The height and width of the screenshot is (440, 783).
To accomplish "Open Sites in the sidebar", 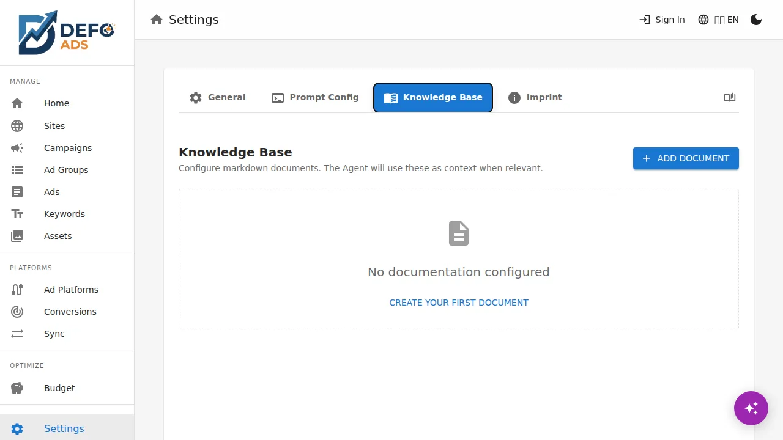I will [x=67, y=126].
